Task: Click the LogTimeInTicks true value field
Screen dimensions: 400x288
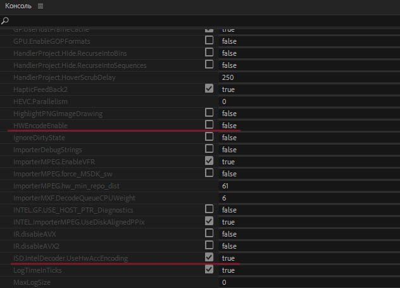Action: (x=309, y=270)
